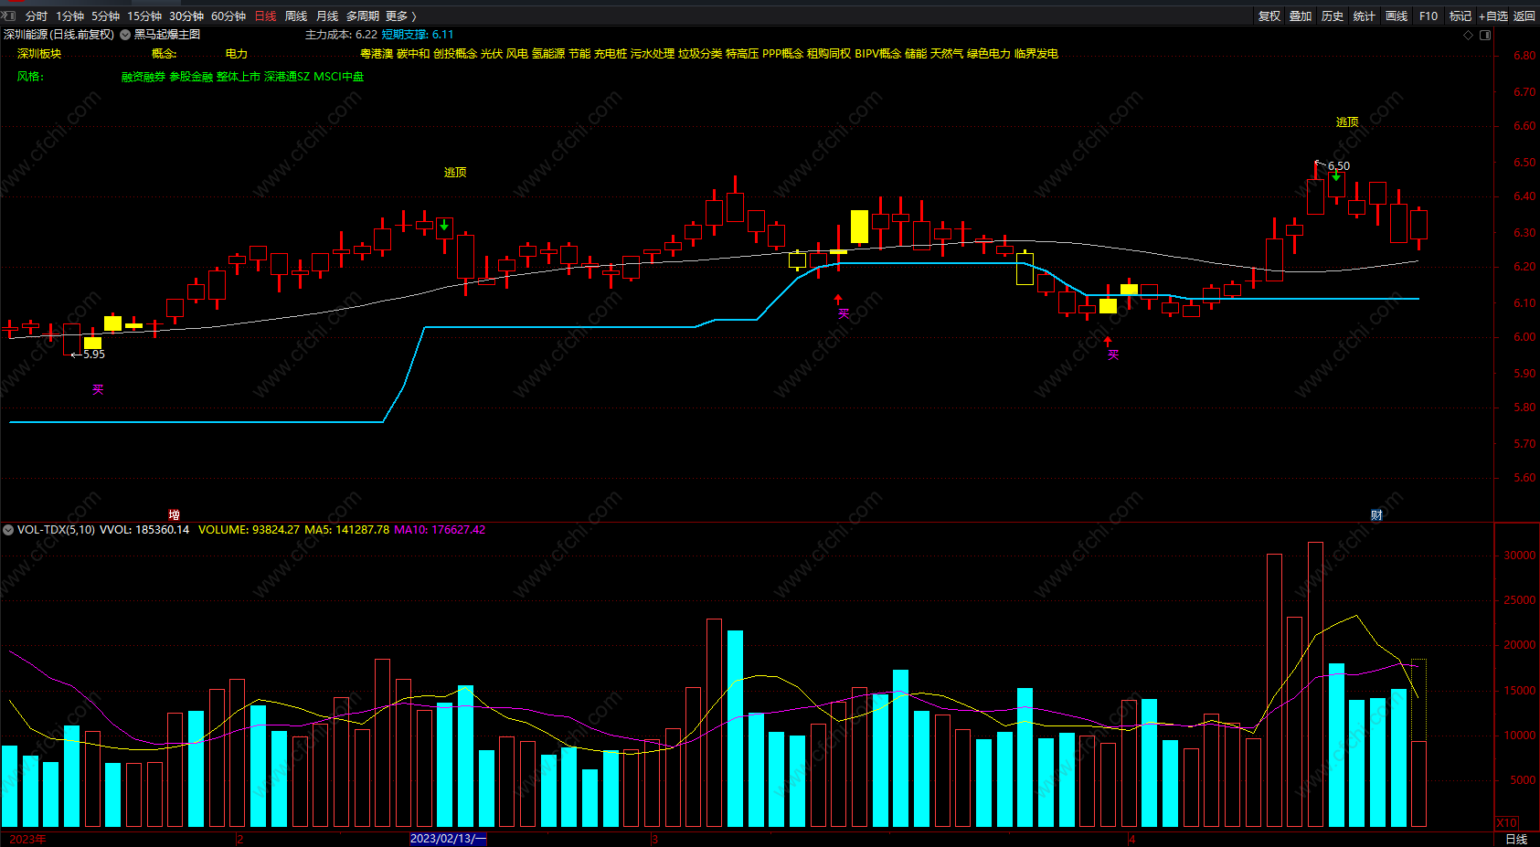This screenshot has height=847, width=1540.
Task: Click the red up-arrow 买 signal in March
Action: click(x=838, y=300)
